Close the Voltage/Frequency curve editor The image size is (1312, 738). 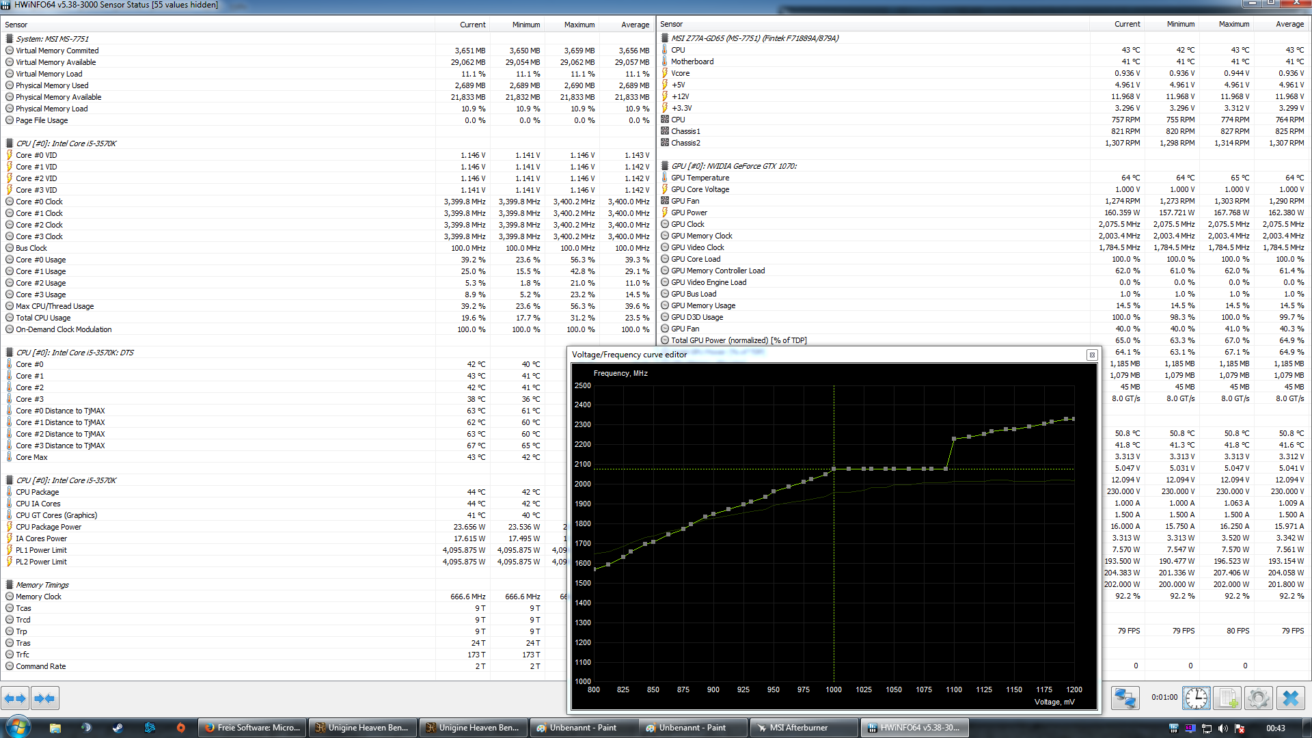point(1091,355)
